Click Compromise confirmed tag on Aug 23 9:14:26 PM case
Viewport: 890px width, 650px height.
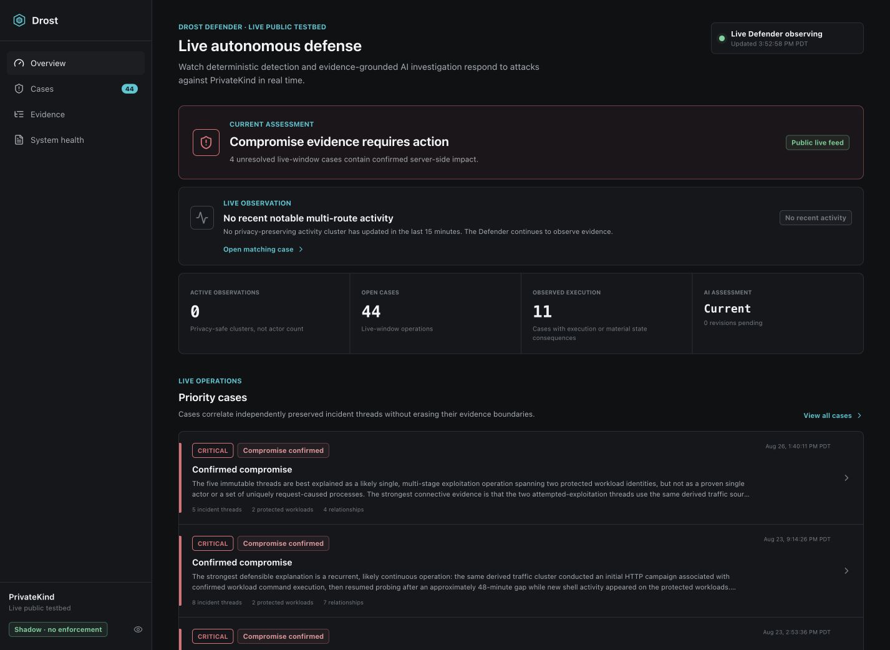click(283, 543)
